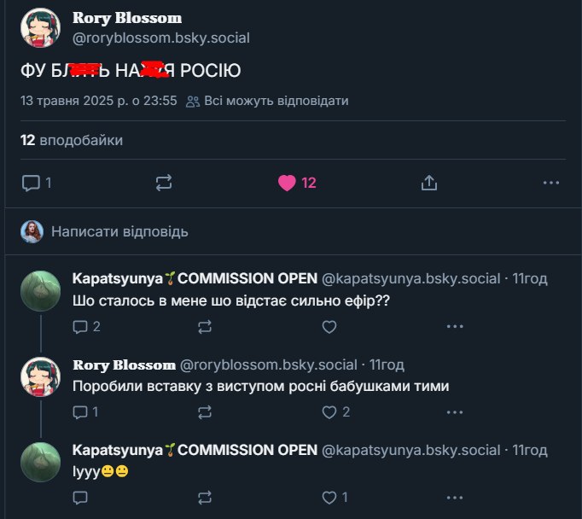Reply to Kapatsyunya's first comment
This screenshot has height=519, width=582.
click(x=81, y=326)
